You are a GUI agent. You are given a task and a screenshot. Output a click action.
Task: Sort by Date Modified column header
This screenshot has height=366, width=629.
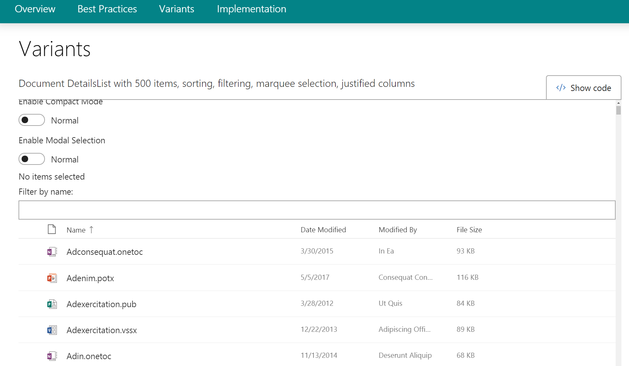tap(323, 230)
